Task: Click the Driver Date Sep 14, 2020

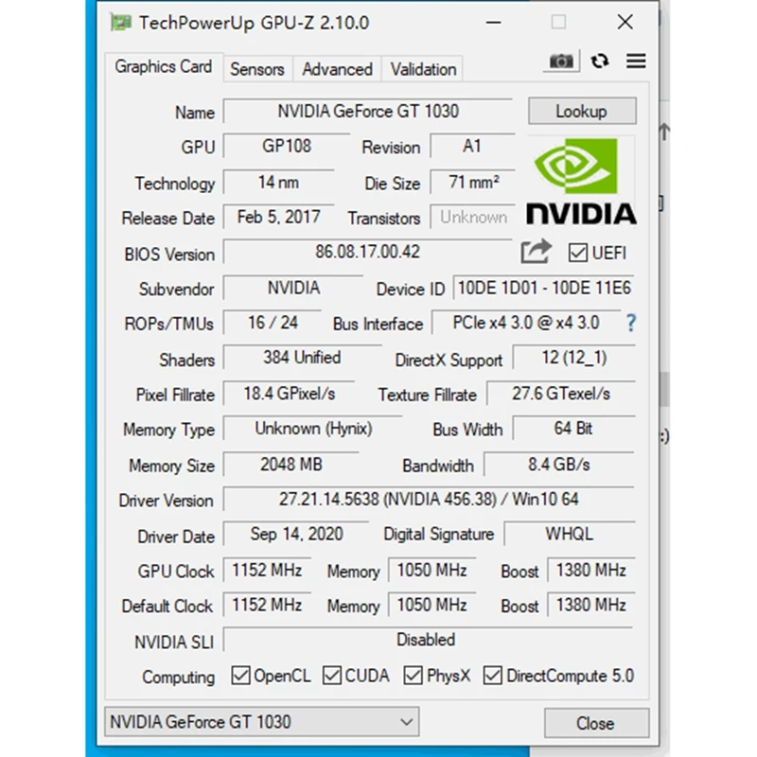Action: click(x=296, y=534)
